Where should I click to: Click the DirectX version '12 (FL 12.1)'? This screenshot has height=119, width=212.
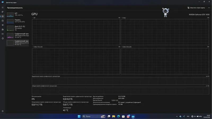pyautogui.click(x=115, y=100)
